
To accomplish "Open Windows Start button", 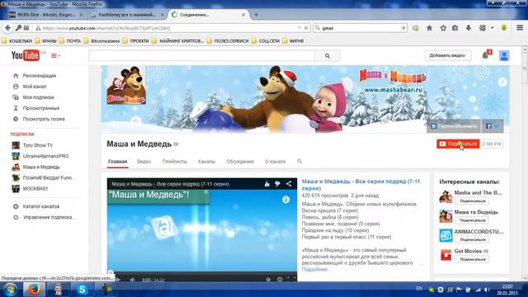I will (x=10, y=290).
